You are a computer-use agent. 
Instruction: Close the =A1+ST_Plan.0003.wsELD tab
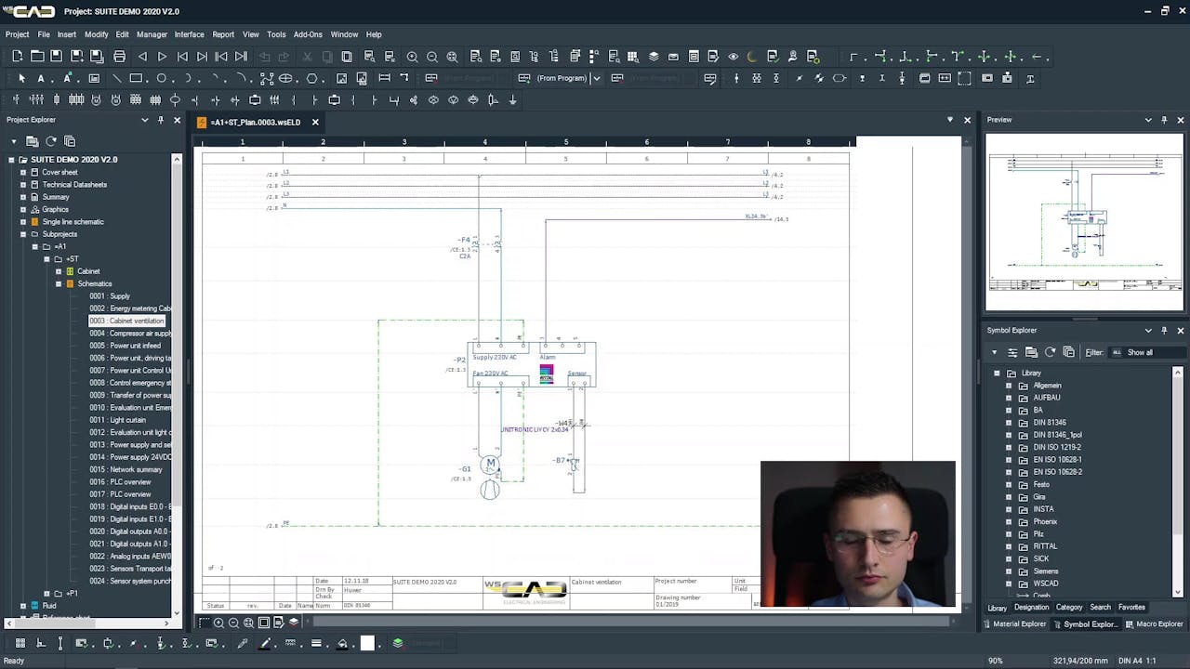click(315, 122)
